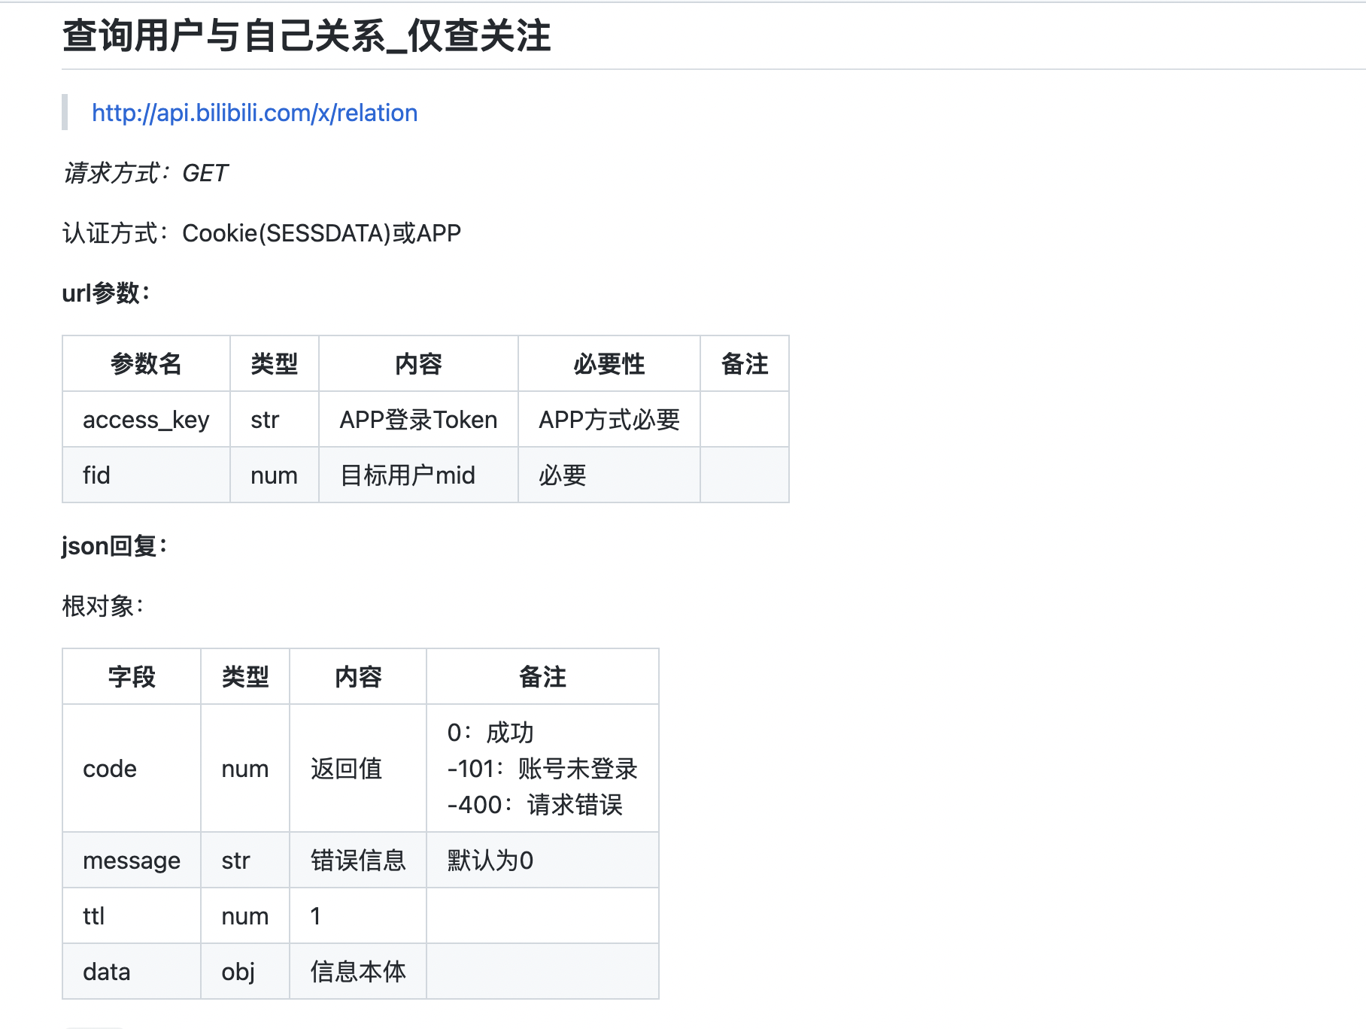This screenshot has height=1029, width=1366.
Task: Click the message field cell
Action: 130,860
